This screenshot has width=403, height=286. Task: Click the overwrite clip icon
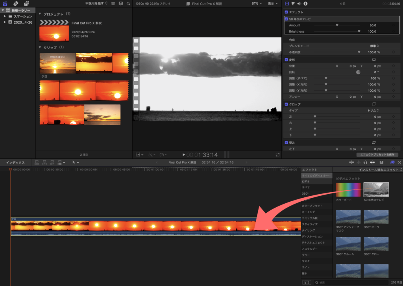[60, 162]
